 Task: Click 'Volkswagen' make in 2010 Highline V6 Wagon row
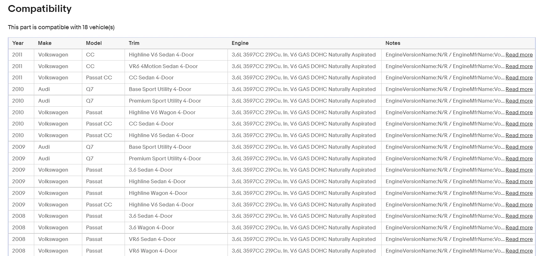coord(53,112)
